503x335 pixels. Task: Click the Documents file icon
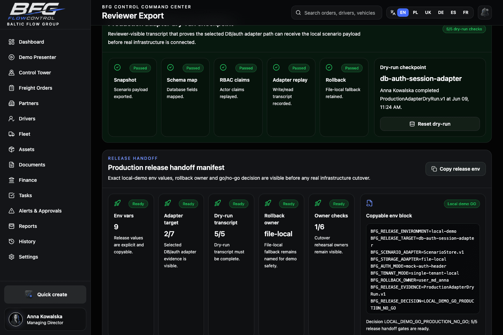pos(12,165)
